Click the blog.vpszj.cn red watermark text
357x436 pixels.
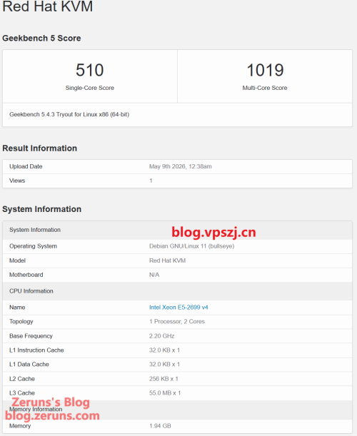coord(213,233)
